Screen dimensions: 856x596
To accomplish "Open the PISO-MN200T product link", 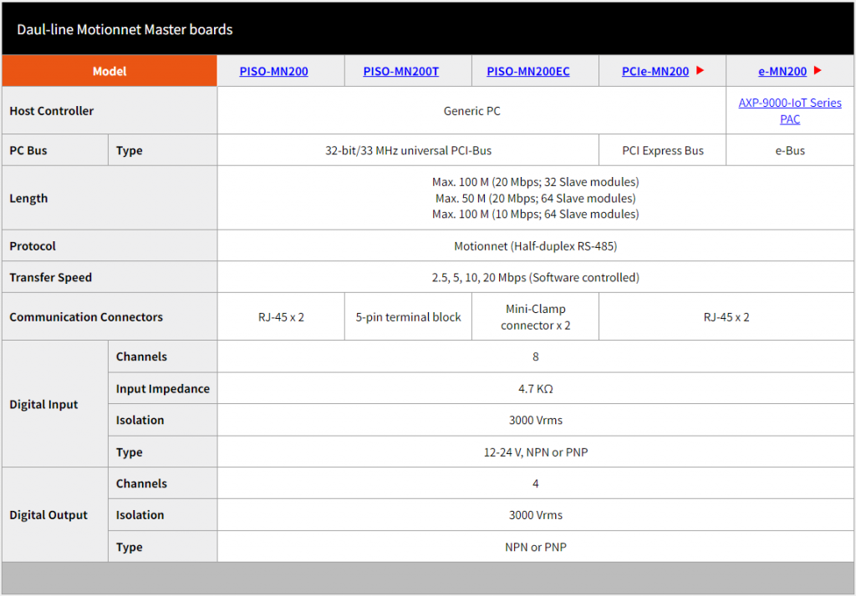I will click(400, 72).
